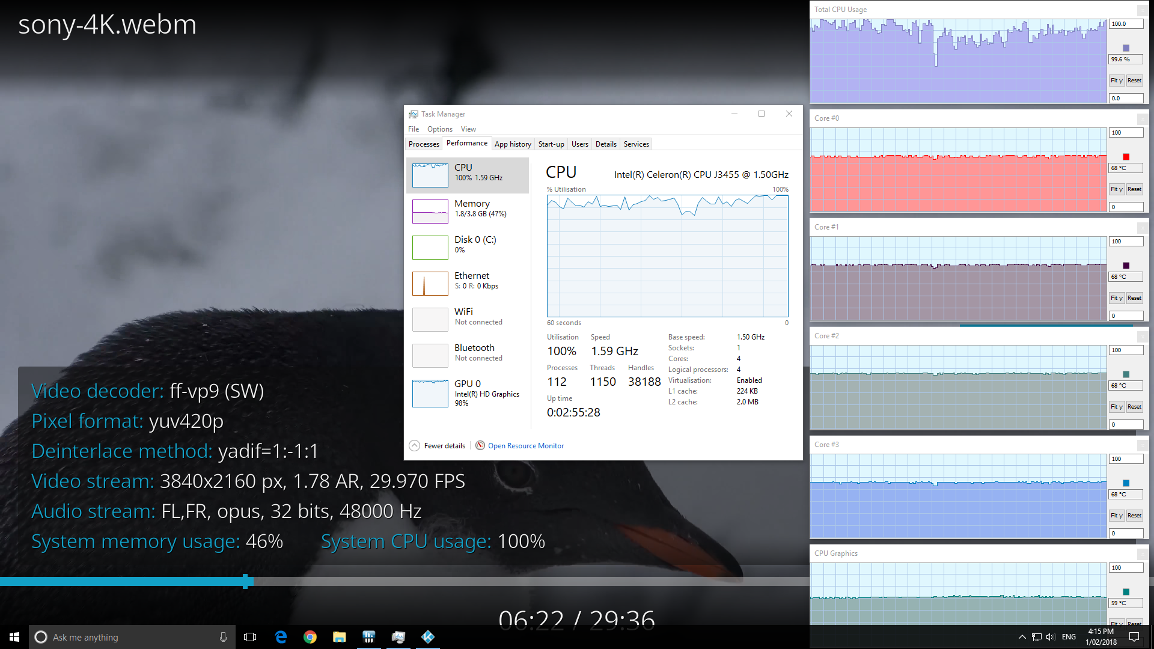1154x649 pixels.
Task: Switch to the Services tab
Action: pyautogui.click(x=637, y=144)
